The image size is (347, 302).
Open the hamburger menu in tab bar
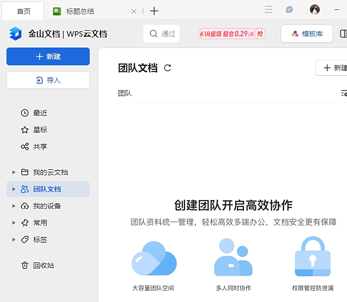[269, 10]
